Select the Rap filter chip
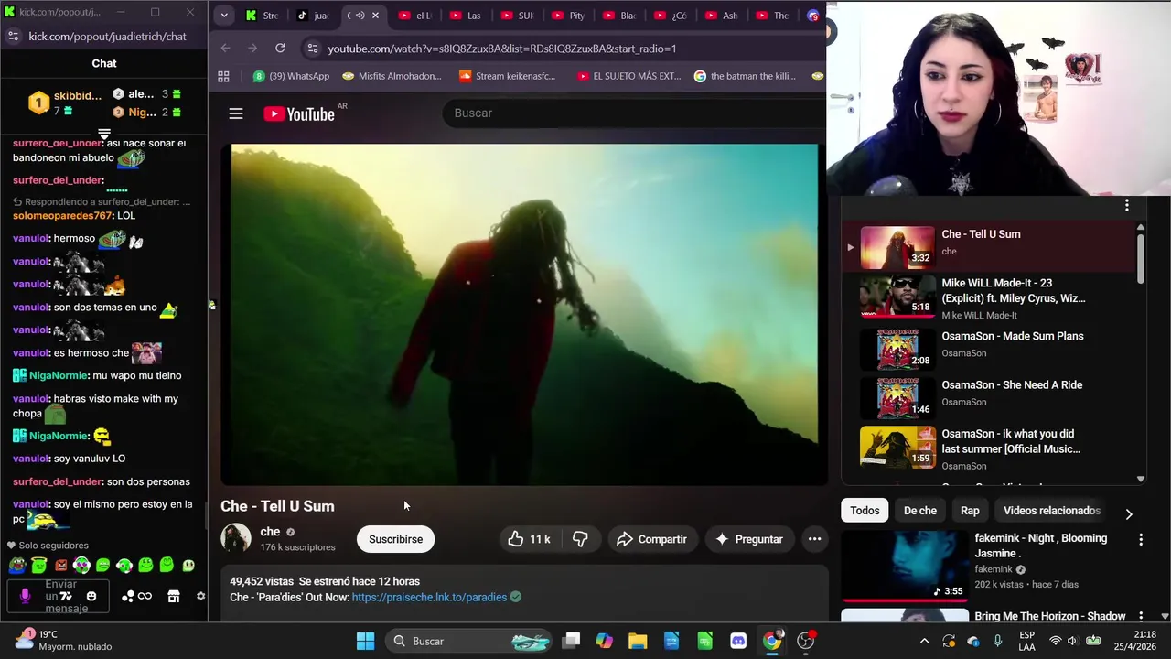This screenshot has height=659, width=1171. click(x=970, y=511)
